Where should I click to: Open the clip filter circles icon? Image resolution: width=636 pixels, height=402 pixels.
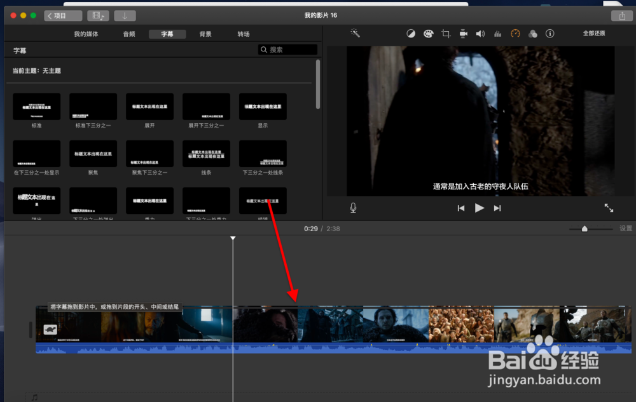tap(532, 34)
